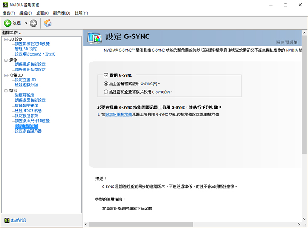Open 設定環 Surround、PhysX tree item
The width and height of the screenshot is (308, 228).
point(35,54)
